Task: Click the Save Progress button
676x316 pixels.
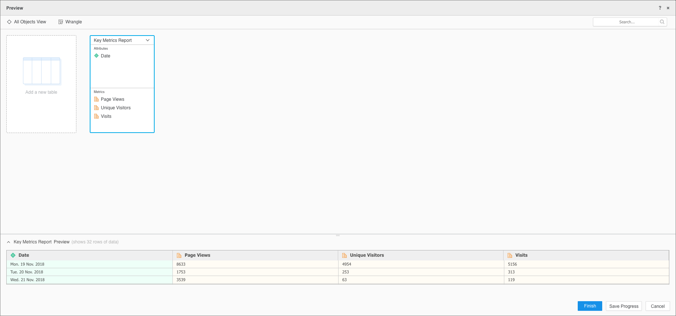Action: point(624,306)
